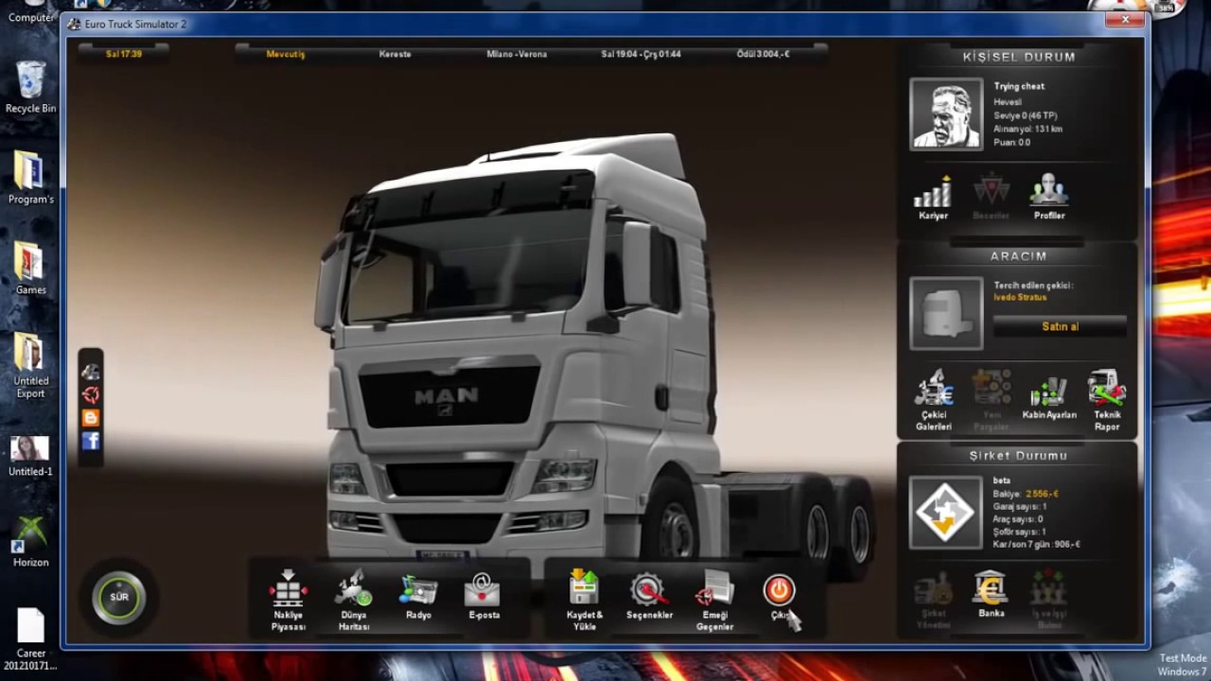Screen dimensions: 1211x681
Task: Click the Iveco Stratus truck name text
Action: pyautogui.click(x=1020, y=297)
